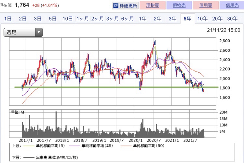
Task: Show the 3年 chart
Action: pyautogui.click(x=172, y=19)
